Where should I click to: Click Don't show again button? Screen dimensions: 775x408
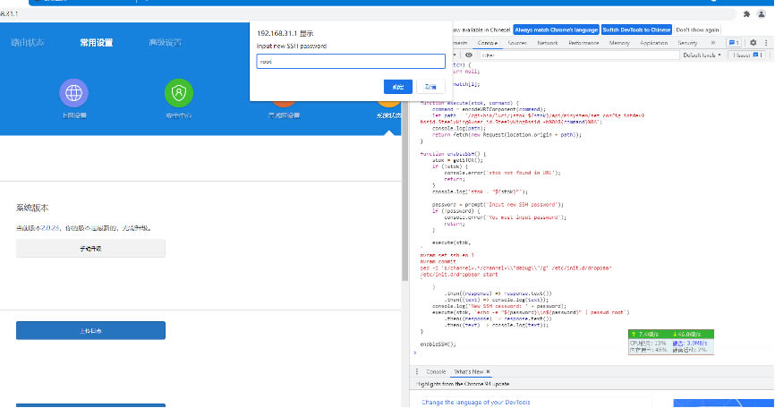(697, 29)
